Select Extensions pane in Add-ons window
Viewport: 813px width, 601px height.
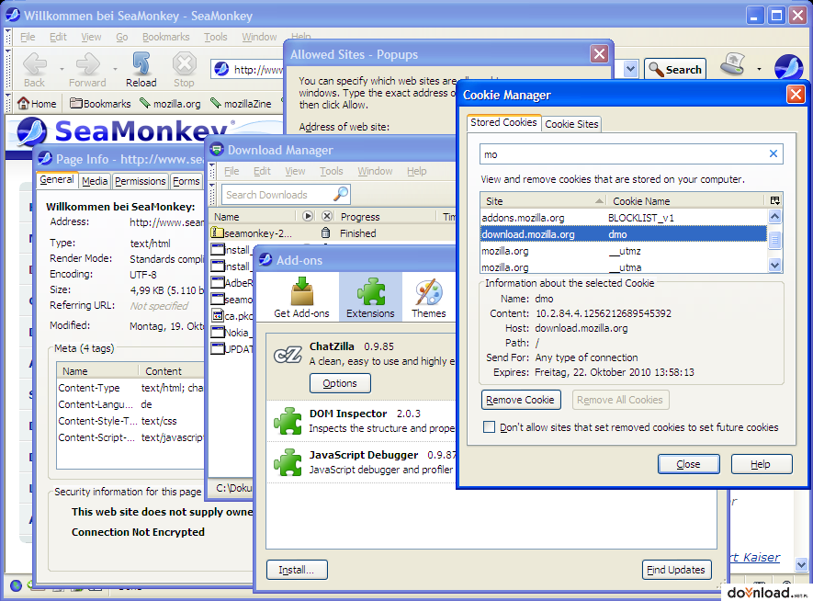click(370, 297)
